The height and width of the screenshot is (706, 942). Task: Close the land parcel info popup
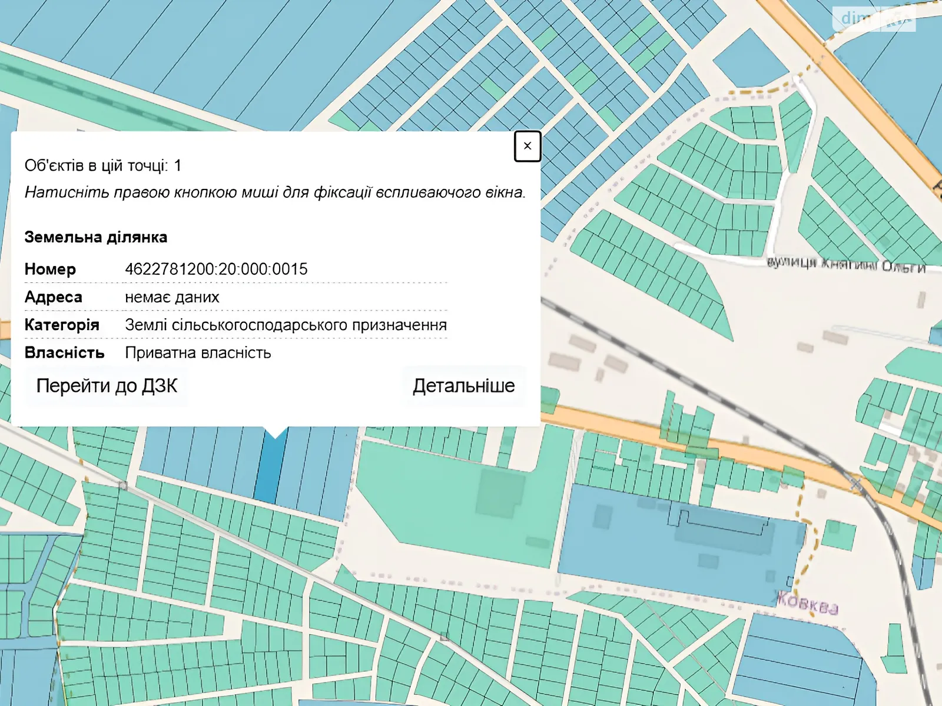click(527, 146)
